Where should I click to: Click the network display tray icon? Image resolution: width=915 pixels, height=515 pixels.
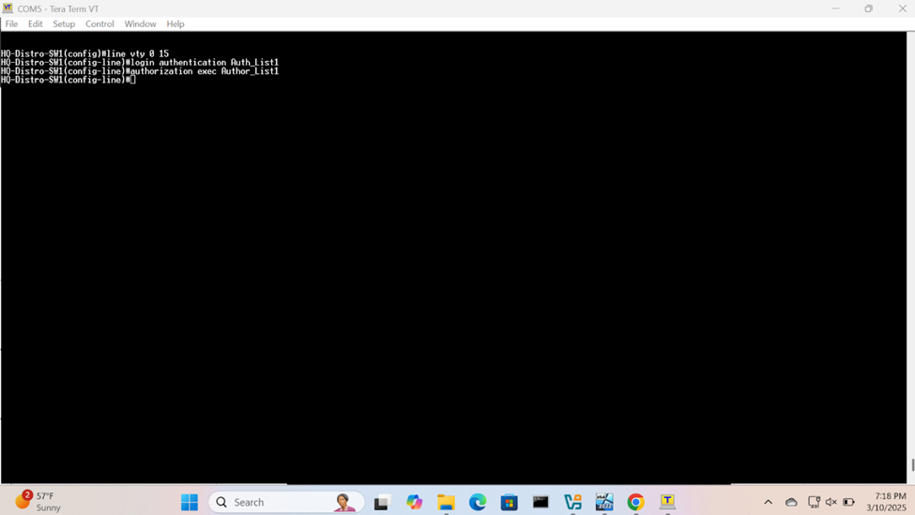tap(814, 502)
